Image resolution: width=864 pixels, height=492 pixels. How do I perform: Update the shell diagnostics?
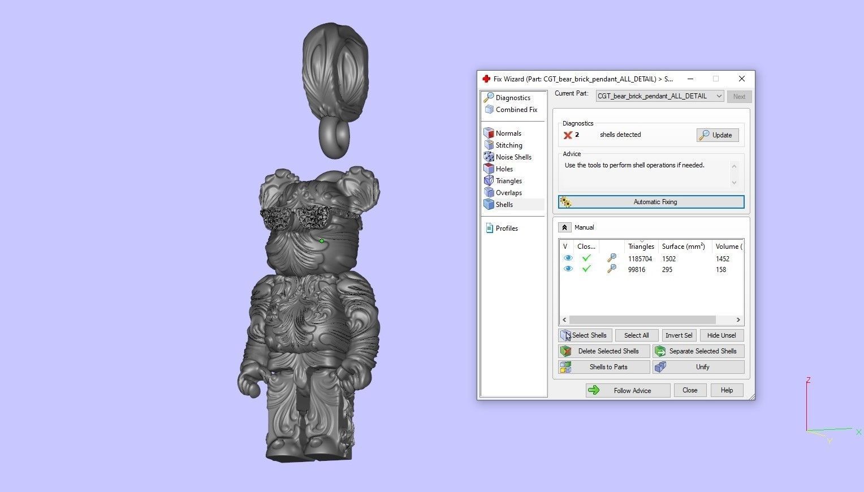717,135
